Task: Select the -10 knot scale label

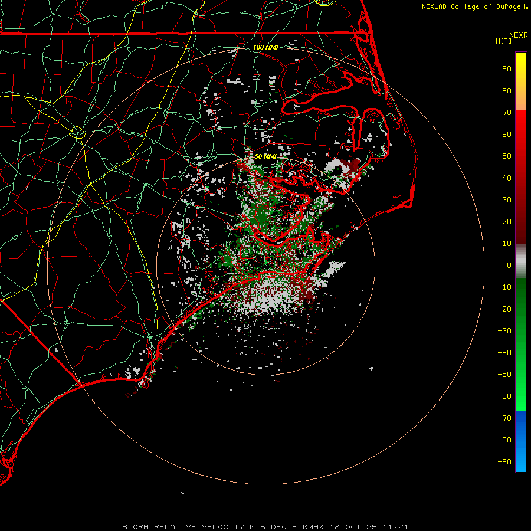Action: click(x=504, y=287)
